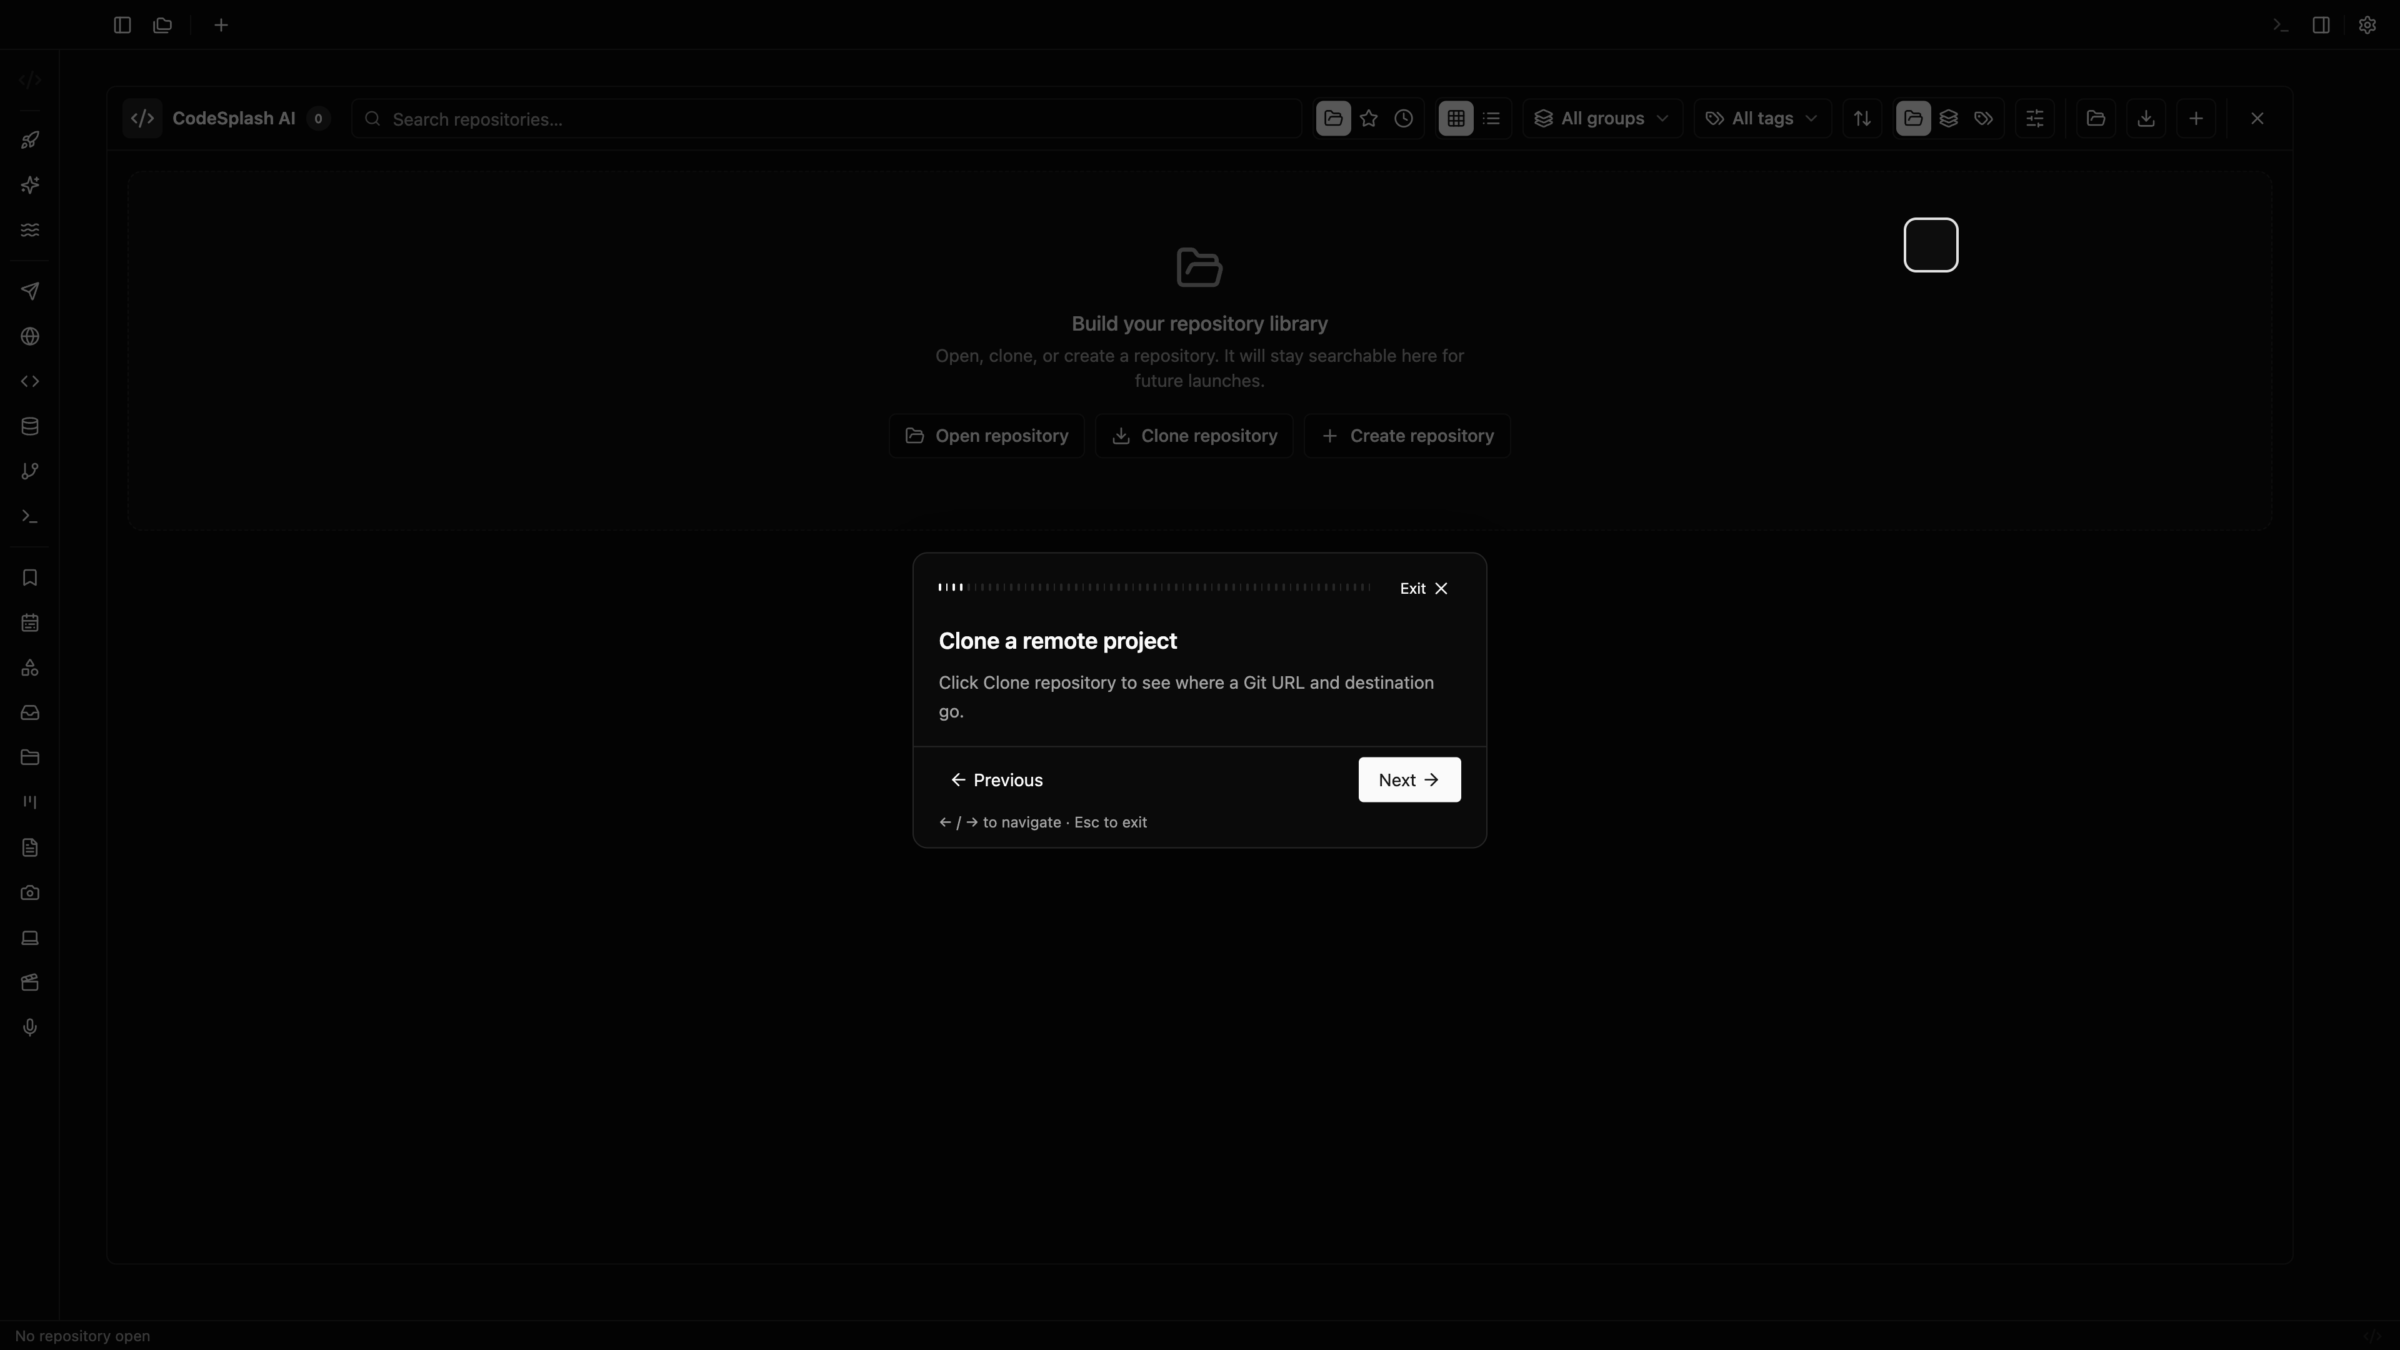The width and height of the screenshot is (2400, 1350).
Task: Expand the All groups dropdown
Action: point(1602,118)
